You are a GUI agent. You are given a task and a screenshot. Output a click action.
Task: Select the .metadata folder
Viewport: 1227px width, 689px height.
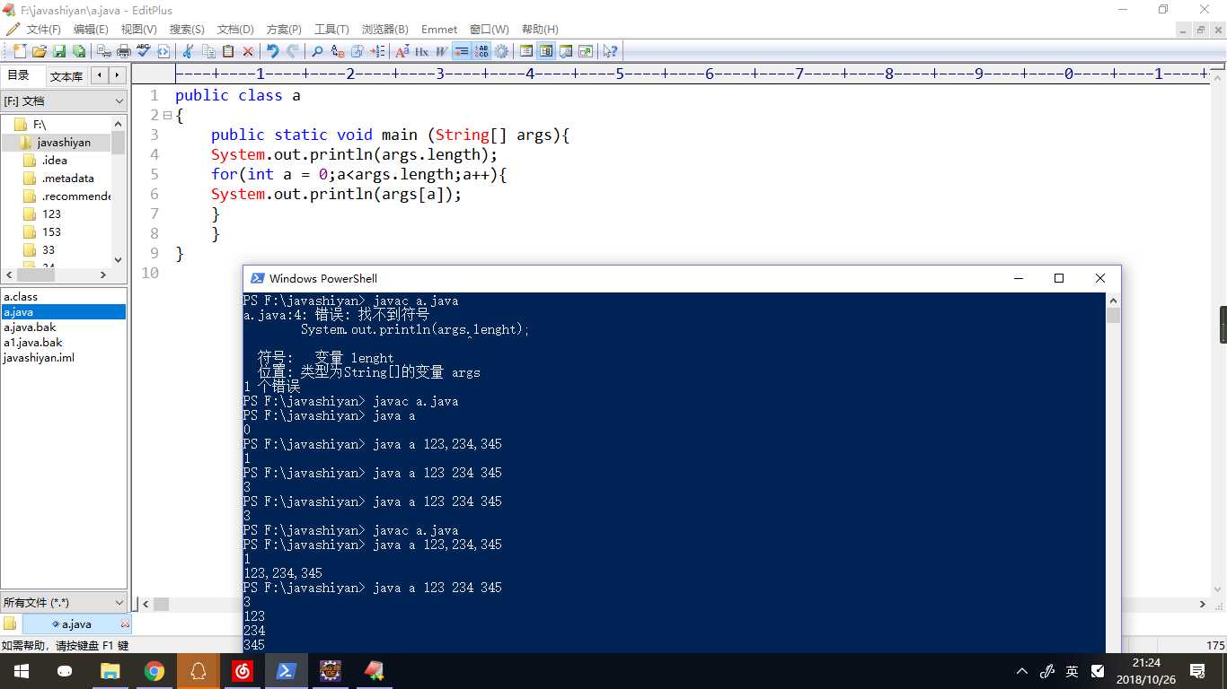[59, 178]
